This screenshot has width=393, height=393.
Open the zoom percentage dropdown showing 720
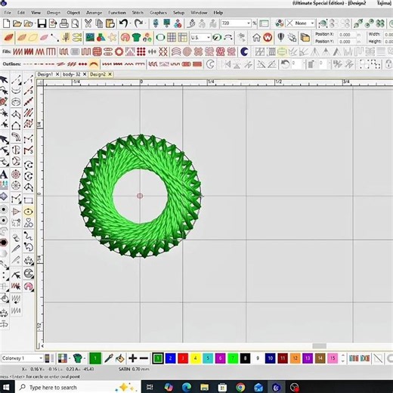pos(236,23)
